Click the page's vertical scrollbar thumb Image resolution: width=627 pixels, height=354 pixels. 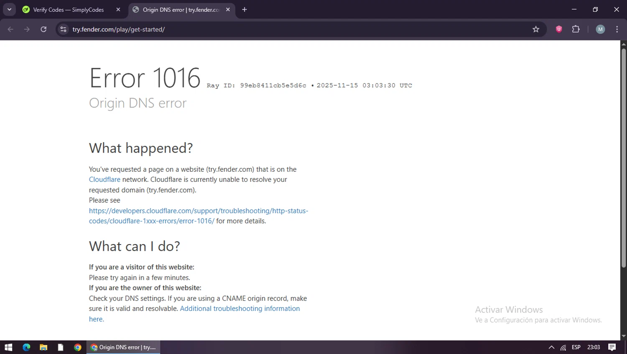623,158
